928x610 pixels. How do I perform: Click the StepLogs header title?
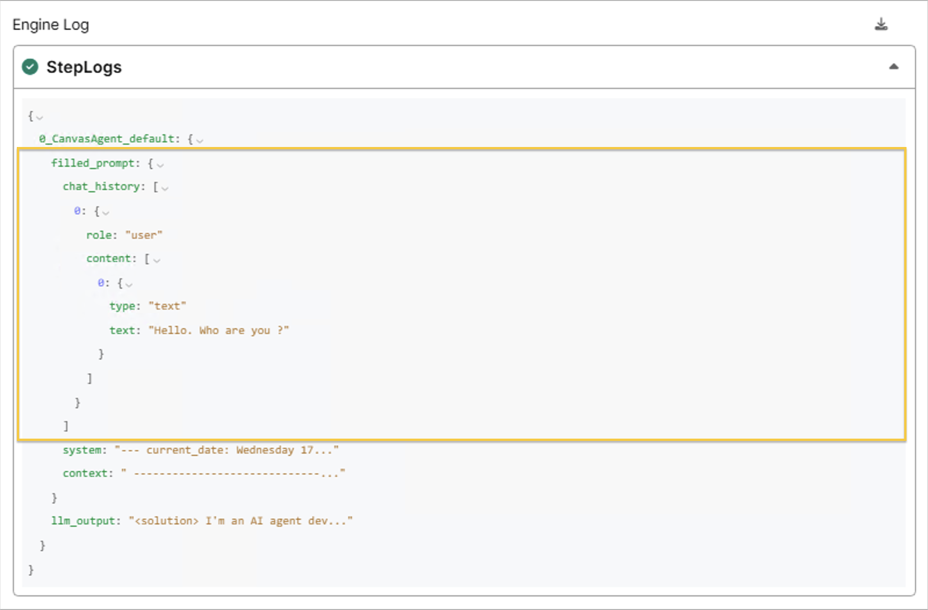coord(84,67)
